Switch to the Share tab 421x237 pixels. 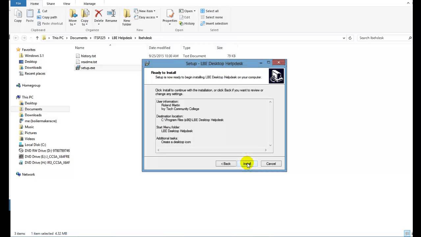pyautogui.click(x=51, y=4)
